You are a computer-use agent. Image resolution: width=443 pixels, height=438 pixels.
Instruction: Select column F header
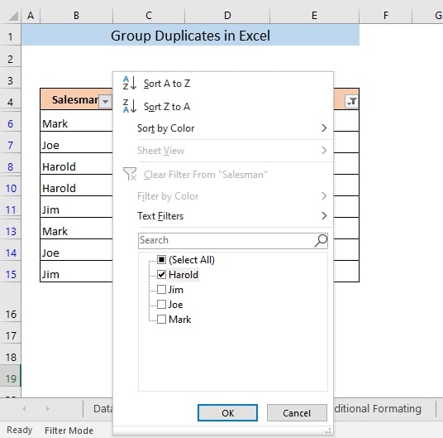tap(386, 16)
